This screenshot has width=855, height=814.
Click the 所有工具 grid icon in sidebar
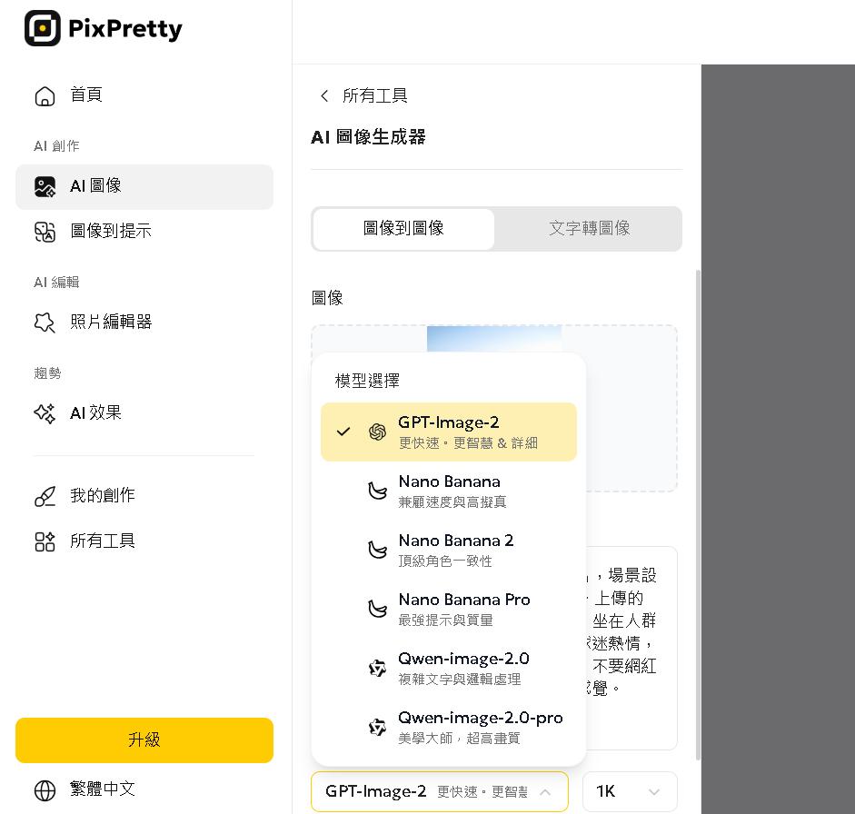pyautogui.click(x=45, y=541)
